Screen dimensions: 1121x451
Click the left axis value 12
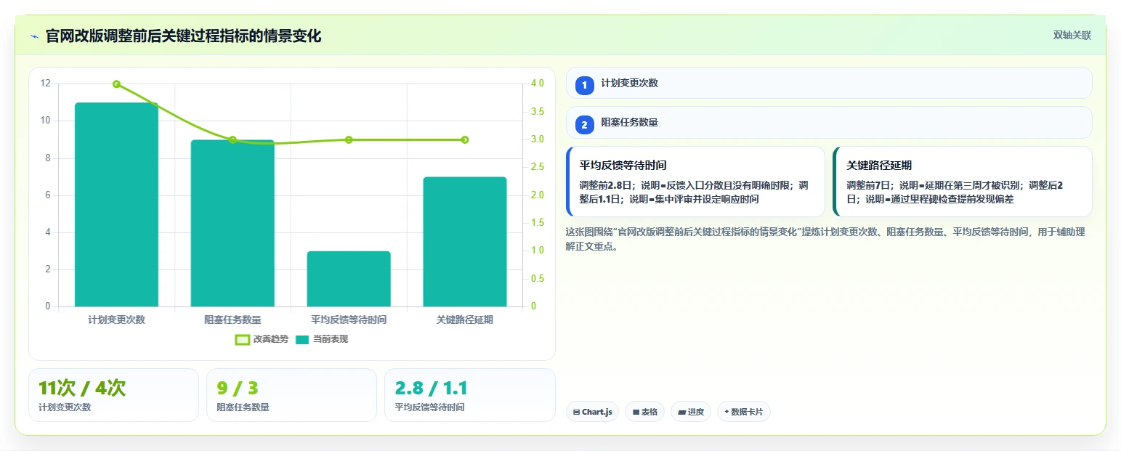coord(46,84)
